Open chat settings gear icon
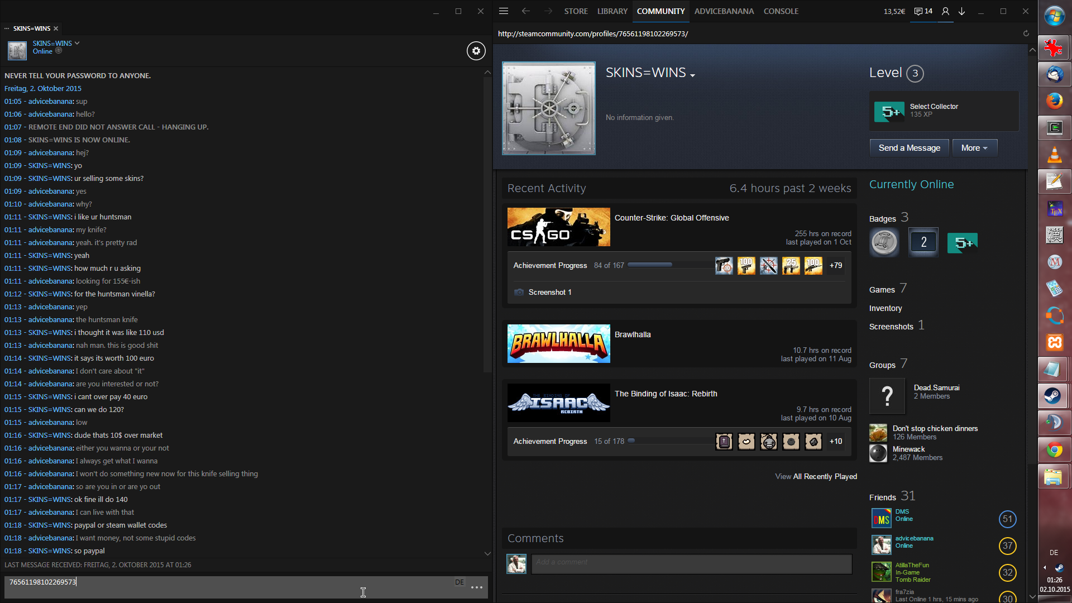The height and width of the screenshot is (603, 1072). coord(476,51)
